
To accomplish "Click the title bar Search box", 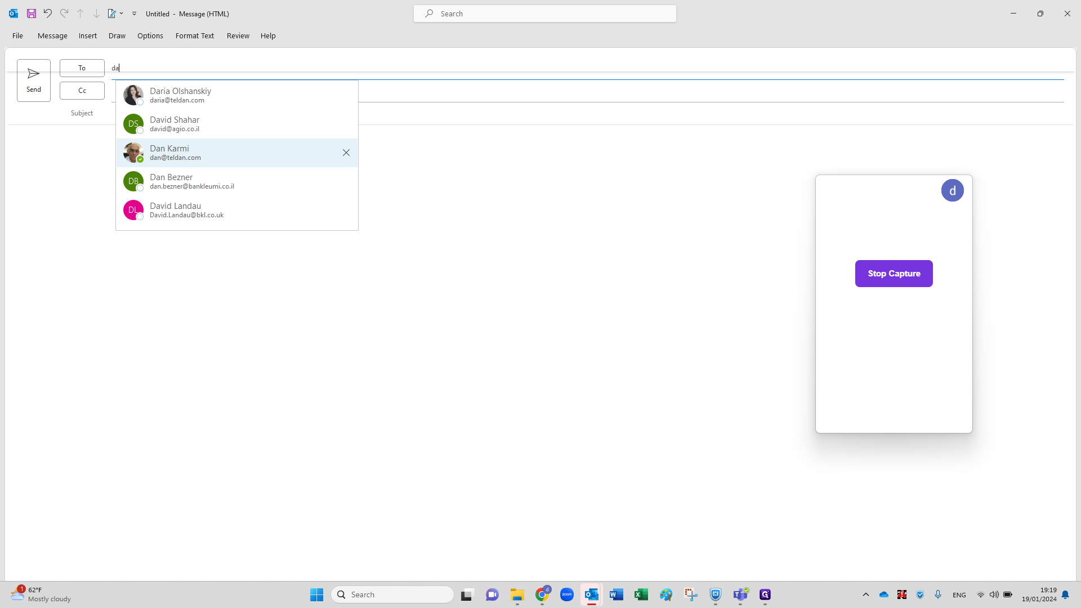I will click(545, 14).
